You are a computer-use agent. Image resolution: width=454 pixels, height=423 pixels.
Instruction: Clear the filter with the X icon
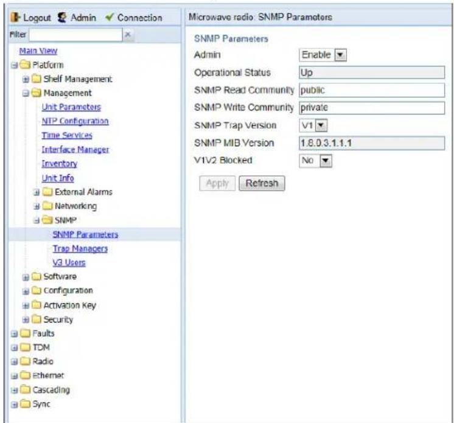click(x=128, y=35)
